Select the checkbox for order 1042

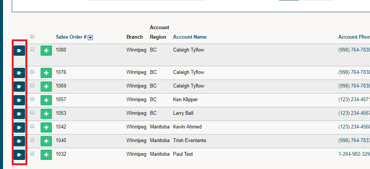(x=32, y=126)
